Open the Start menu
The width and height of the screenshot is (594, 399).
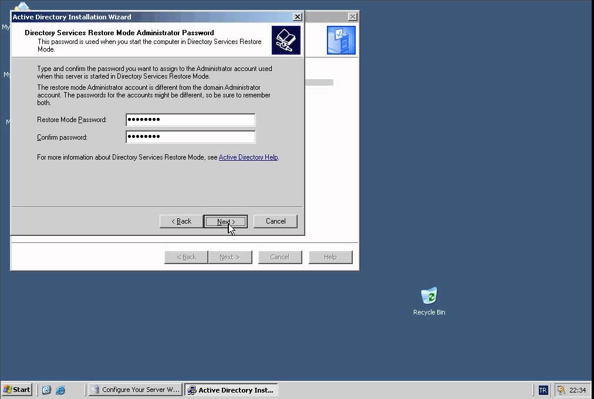click(x=16, y=390)
